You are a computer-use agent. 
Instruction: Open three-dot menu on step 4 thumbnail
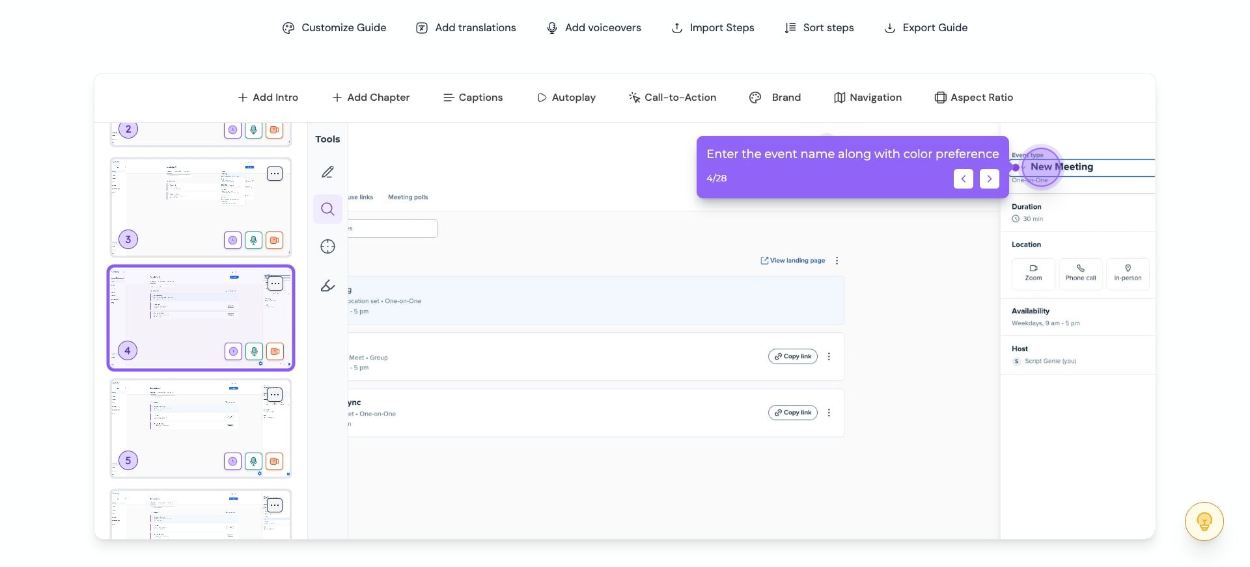coord(275,283)
